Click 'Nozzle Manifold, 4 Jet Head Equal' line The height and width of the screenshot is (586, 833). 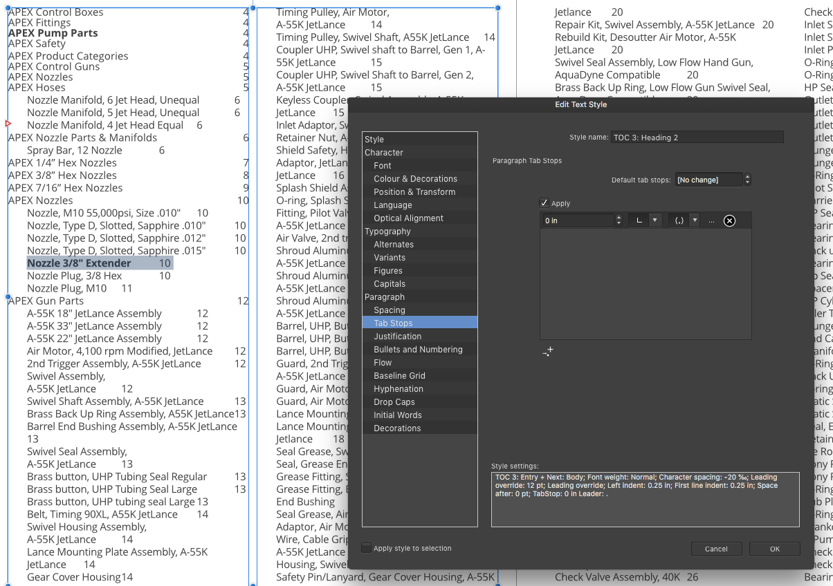tap(105, 125)
